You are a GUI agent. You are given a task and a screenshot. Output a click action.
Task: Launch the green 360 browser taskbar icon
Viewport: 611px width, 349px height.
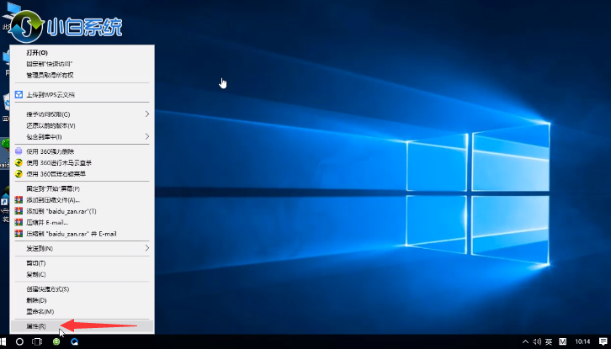[x=56, y=342]
